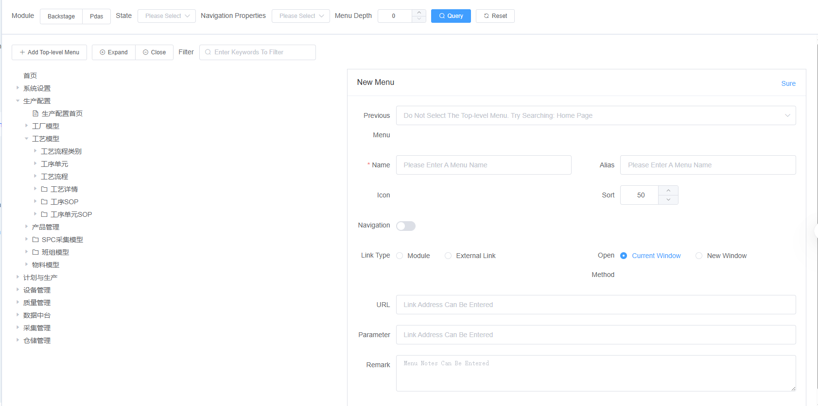The width and height of the screenshot is (818, 406).
Task: Open the Previous Menu dropdown
Action: pyautogui.click(x=596, y=115)
